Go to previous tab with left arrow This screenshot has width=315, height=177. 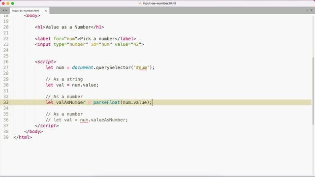click(3, 10)
